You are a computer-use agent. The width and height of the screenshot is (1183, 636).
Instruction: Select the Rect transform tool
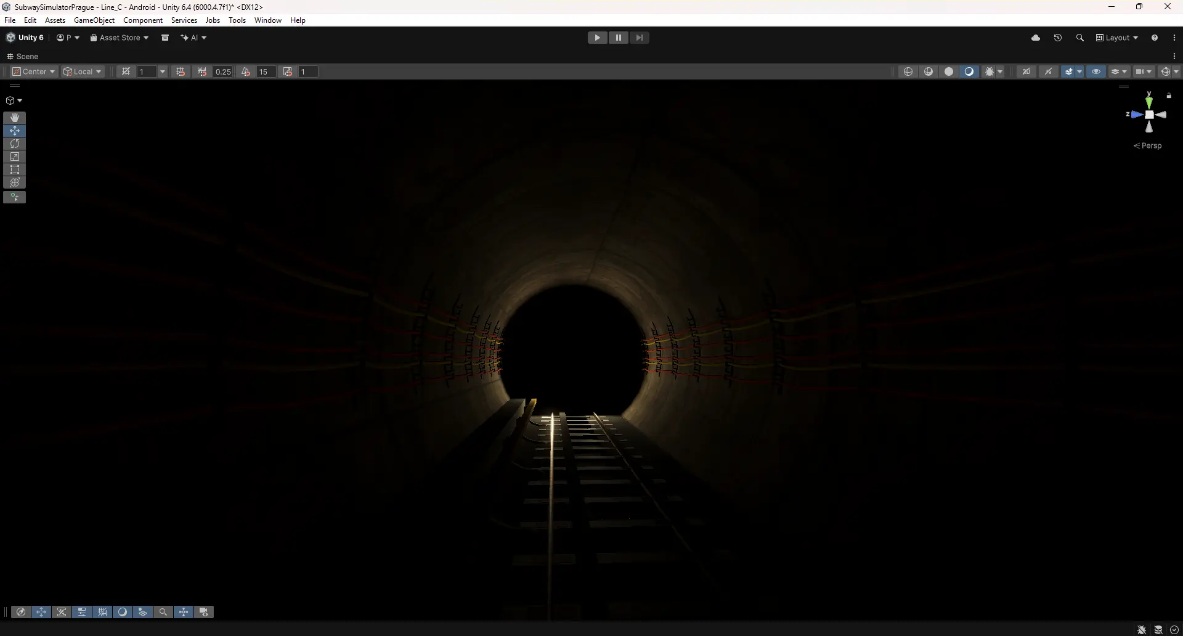coord(15,169)
